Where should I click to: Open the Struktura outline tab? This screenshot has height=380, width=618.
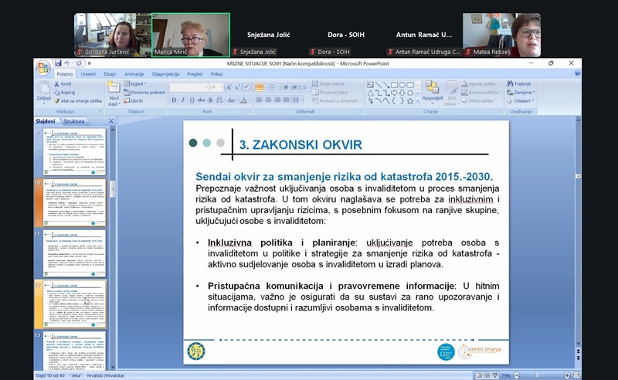click(74, 121)
